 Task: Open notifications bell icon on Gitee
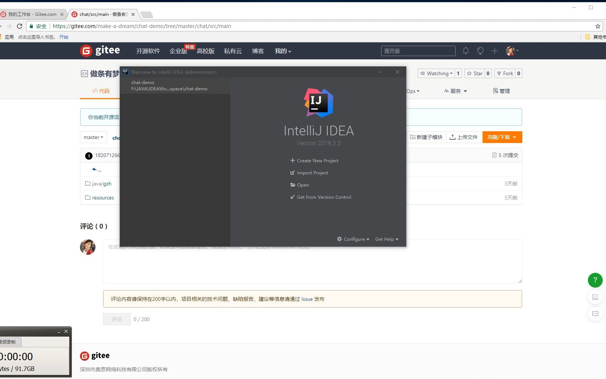pos(466,51)
